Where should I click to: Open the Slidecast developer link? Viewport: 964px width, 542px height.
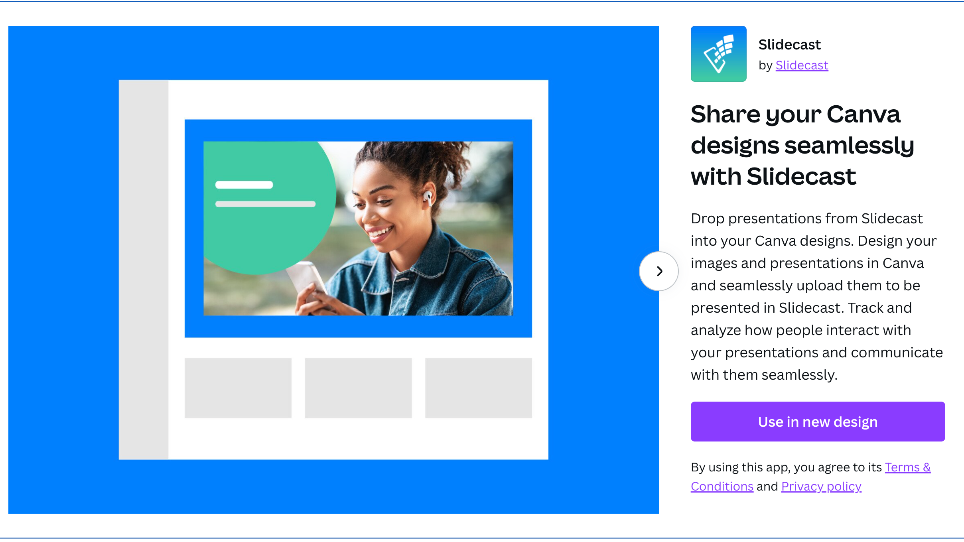[802, 65]
